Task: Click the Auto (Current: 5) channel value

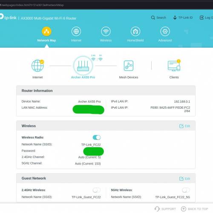Action: [x=89, y=157]
